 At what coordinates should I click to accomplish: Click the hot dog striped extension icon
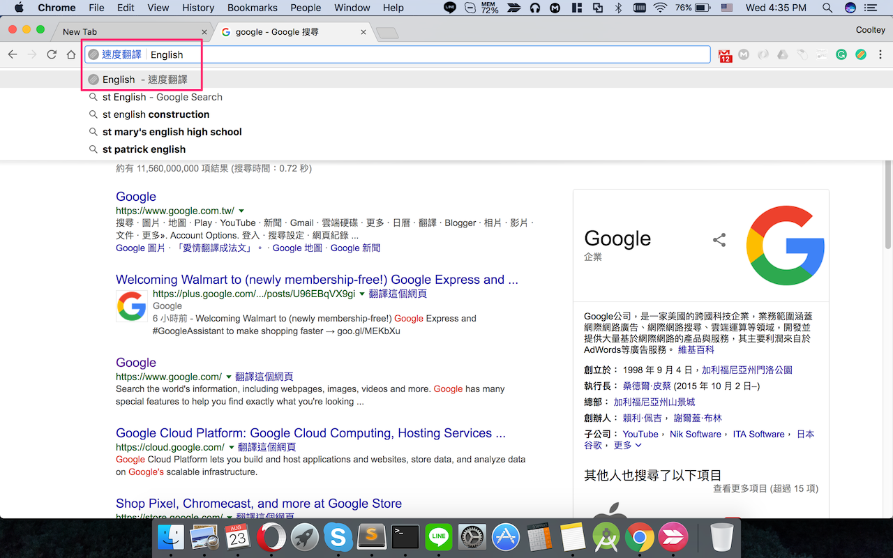861,54
